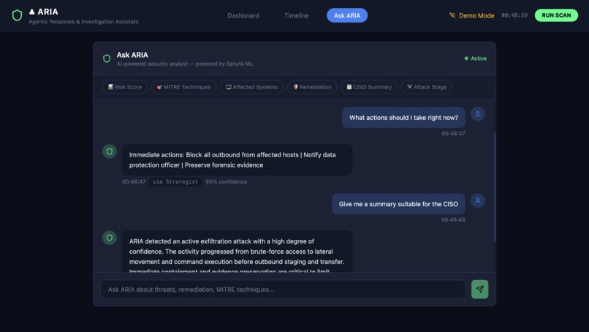The image size is (589, 332).
Task: Choose the Attack Stage quick prompt
Action: (x=426, y=87)
